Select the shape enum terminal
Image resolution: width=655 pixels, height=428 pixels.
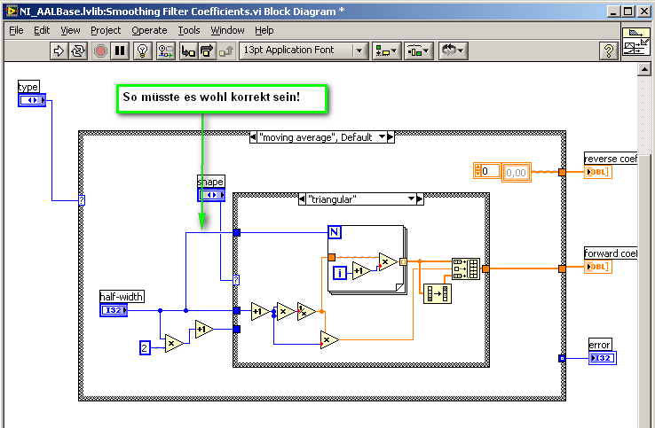coord(211,195)
